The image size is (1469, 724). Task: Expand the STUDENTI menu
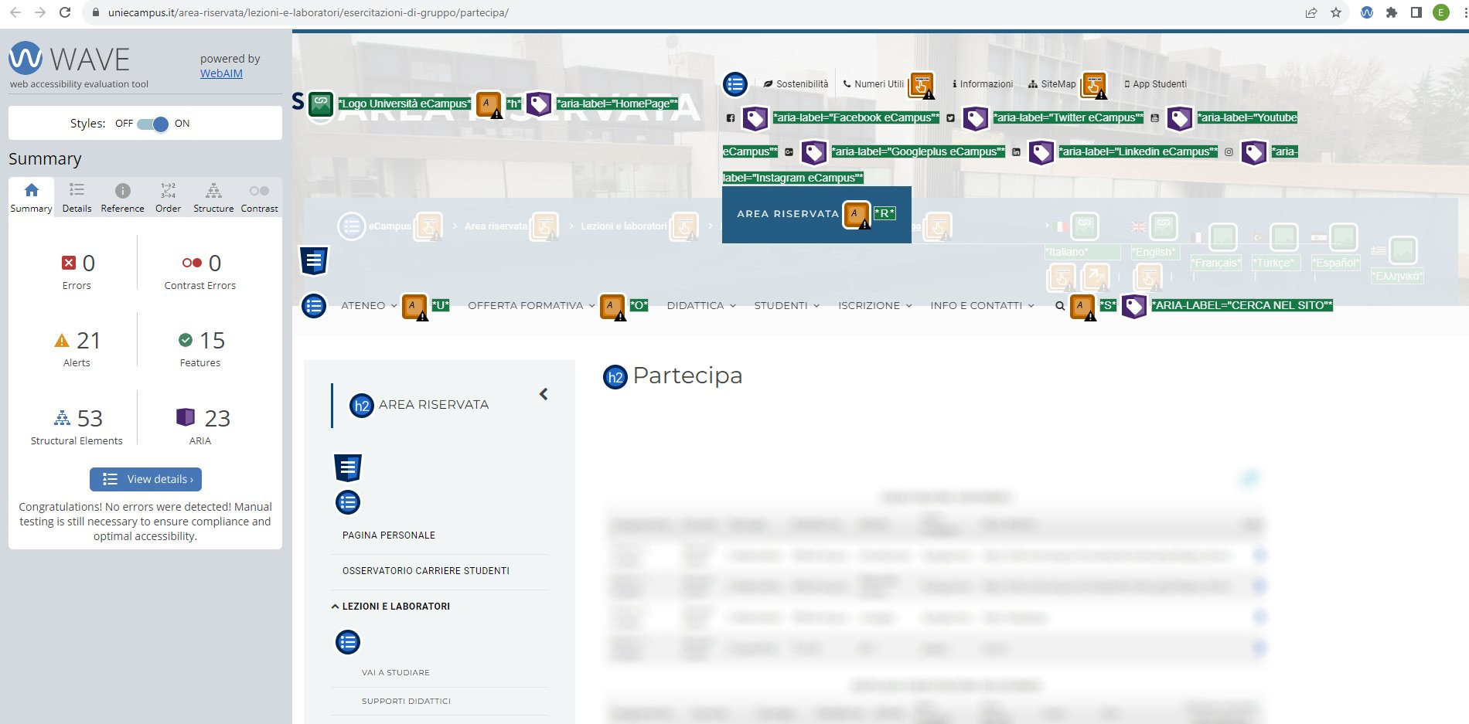787,306
